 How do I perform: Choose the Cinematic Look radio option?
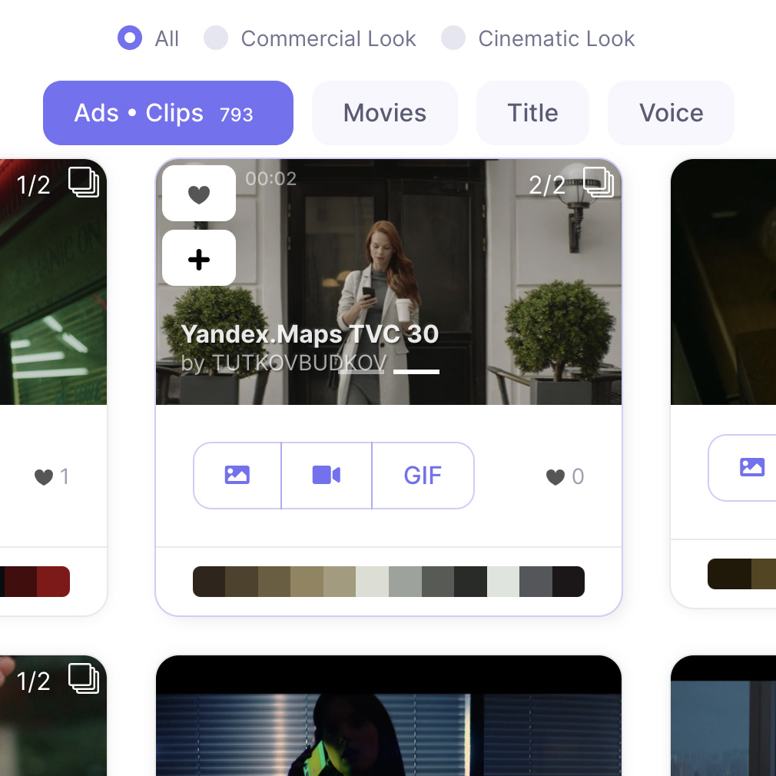click(453, 38)
